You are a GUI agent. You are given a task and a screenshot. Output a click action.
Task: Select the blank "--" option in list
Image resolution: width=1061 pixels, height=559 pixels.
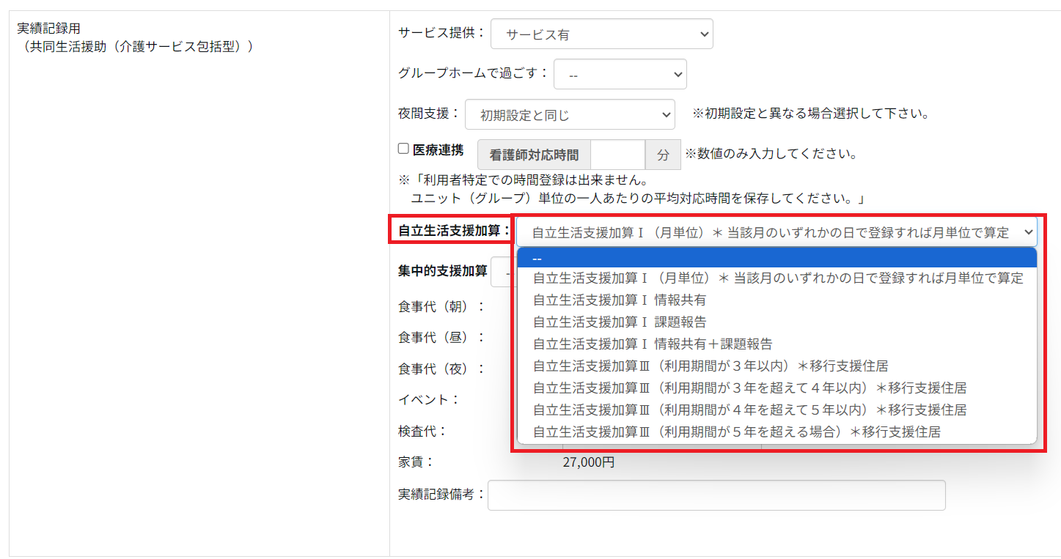777,258
